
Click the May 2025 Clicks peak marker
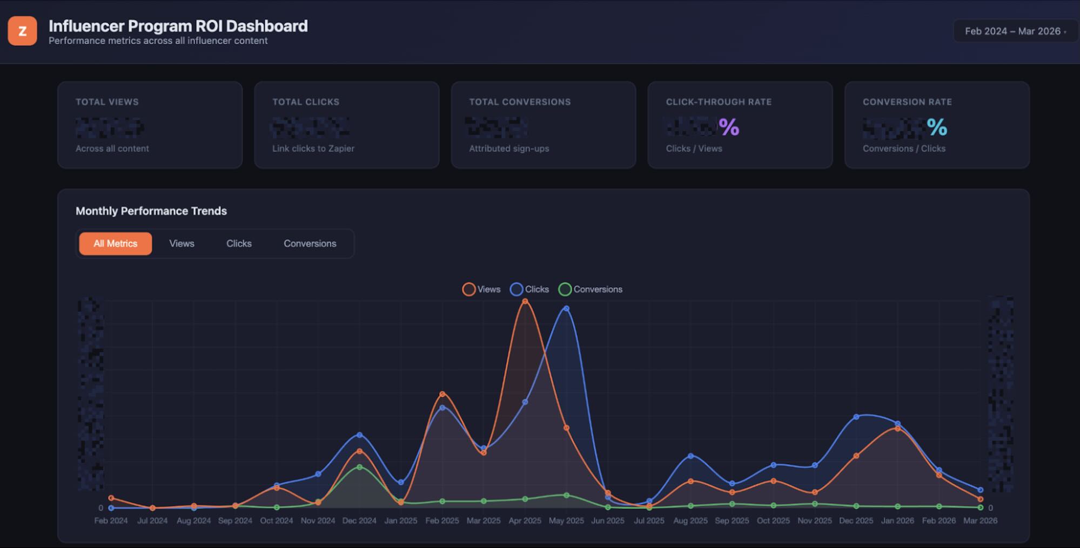coord(565,308)
